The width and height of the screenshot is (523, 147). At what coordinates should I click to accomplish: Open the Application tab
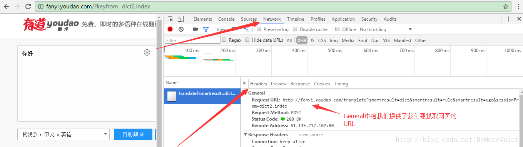point(343,19)
